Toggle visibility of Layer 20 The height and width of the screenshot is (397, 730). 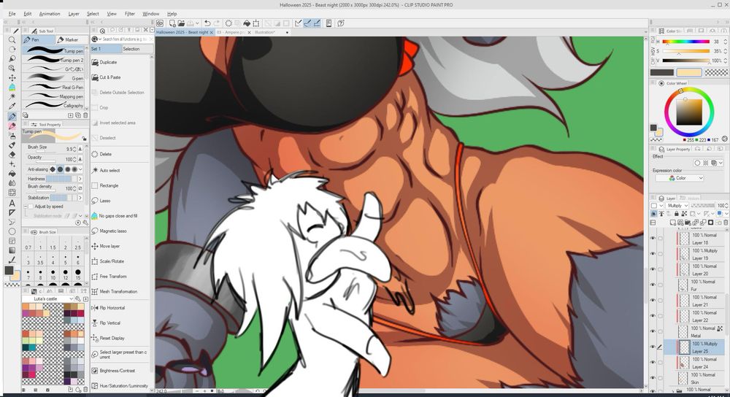pyautogui.click(x=653, y=269)
